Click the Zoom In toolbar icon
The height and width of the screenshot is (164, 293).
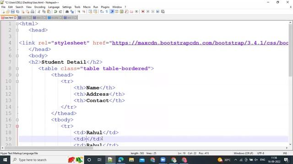(79, 11)
